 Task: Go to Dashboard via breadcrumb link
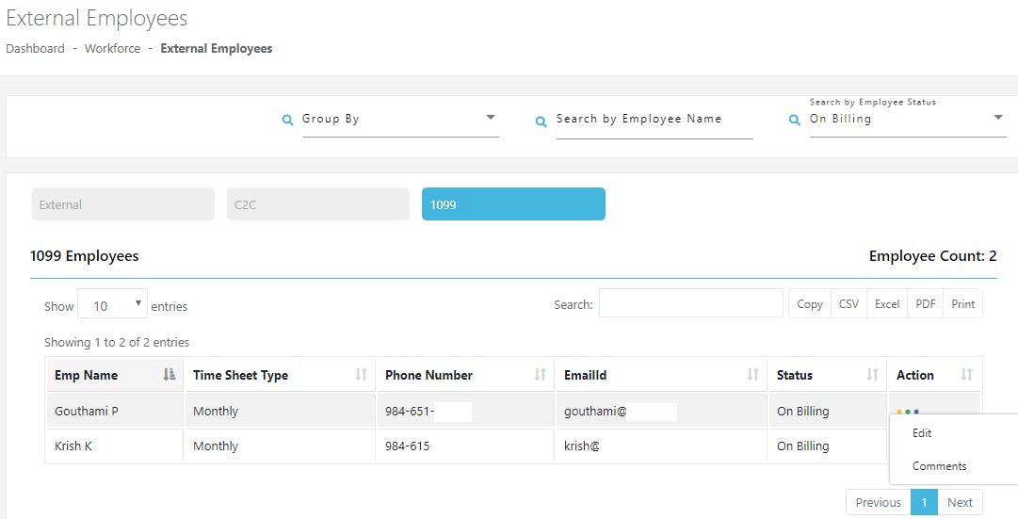pos(35,49)
